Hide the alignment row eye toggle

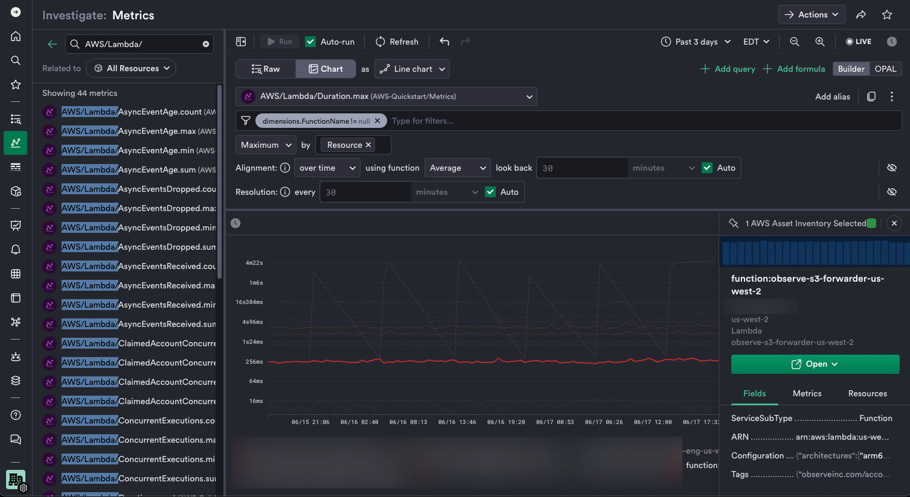click(x=892, y=168)
